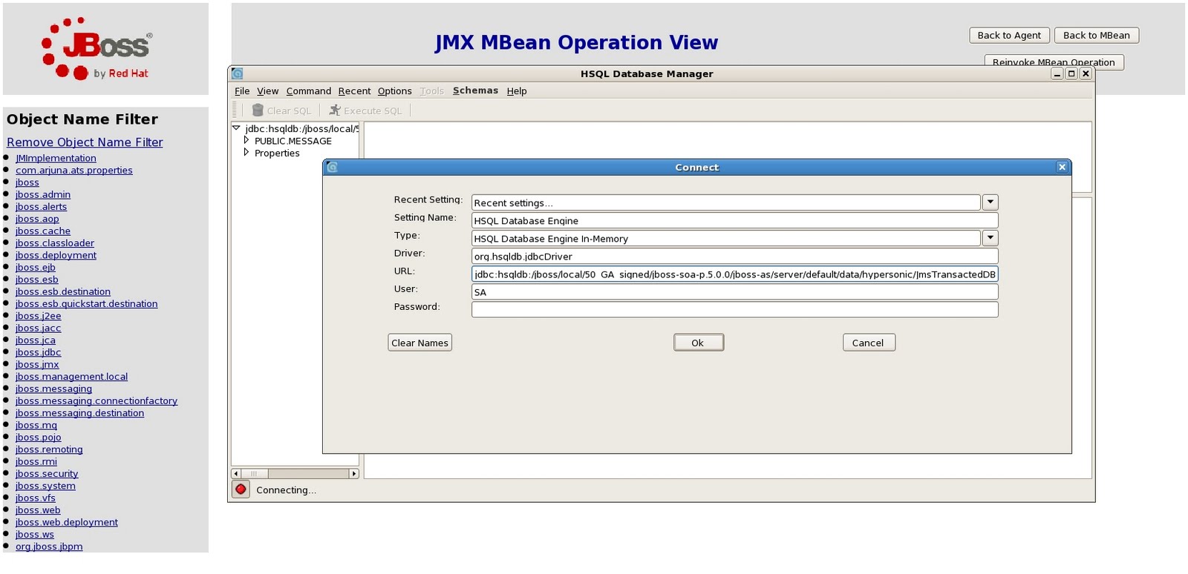Expand the Properties tree node

[247, 153]
